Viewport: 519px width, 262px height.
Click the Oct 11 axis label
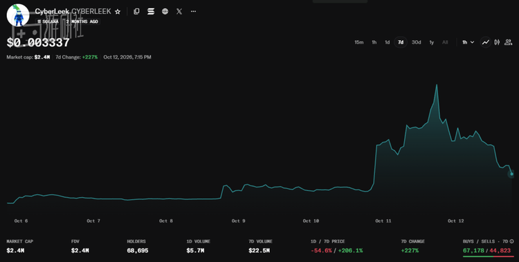[383, 221]
